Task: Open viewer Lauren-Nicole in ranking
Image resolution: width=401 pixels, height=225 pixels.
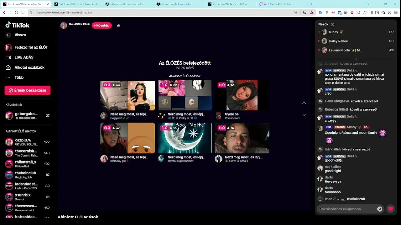Action: 356,50
